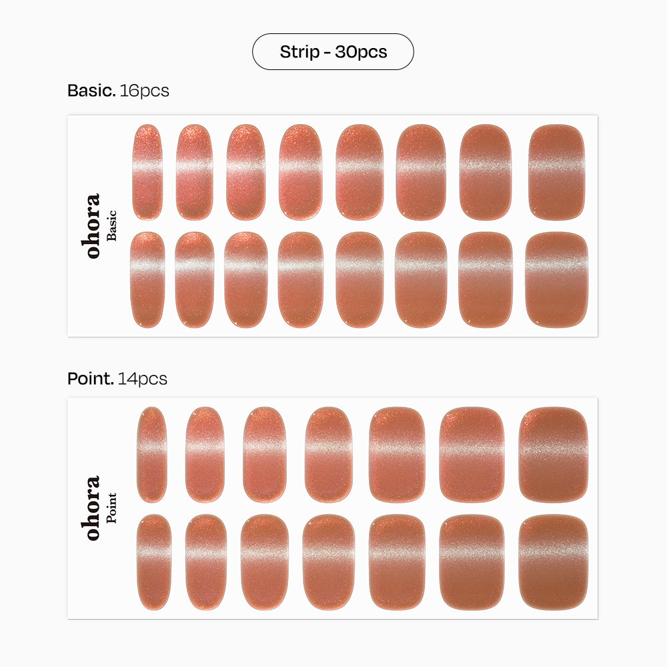Select the "Basic. 16pcs" heading label
The image size is (667, 667).
pyautogui.click(x=118, y=91)
